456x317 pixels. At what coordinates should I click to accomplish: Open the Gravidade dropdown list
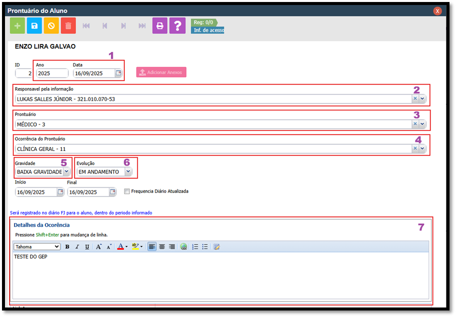click(66, 171)
